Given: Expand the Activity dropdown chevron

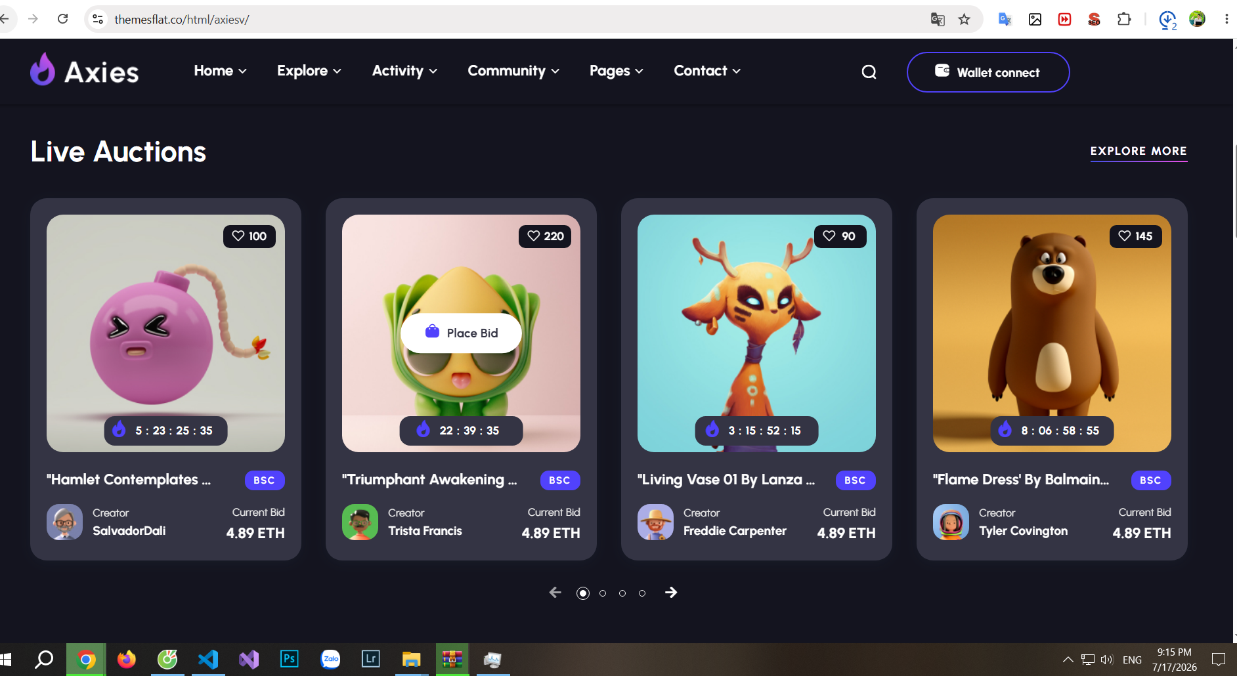Looking at the screenshot, I should 433,72.
